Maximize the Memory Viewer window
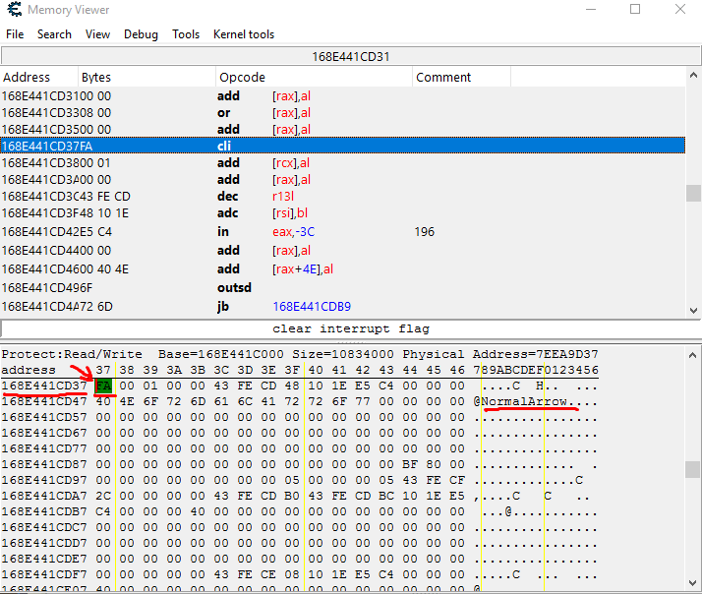Viewport: 702px width, 594px height. 635,10
